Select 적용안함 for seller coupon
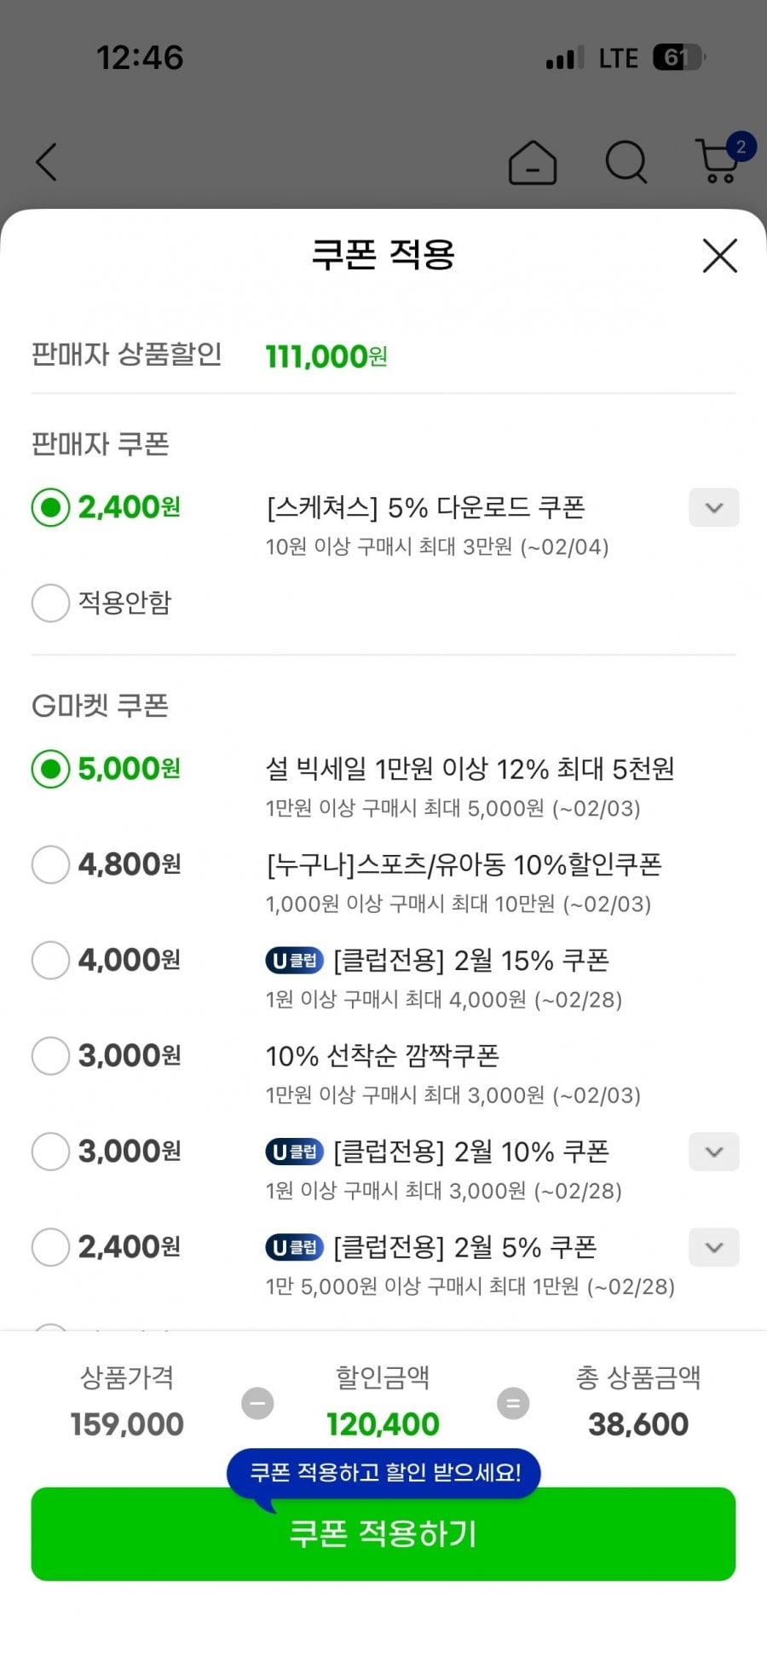 tap(50, 603)
